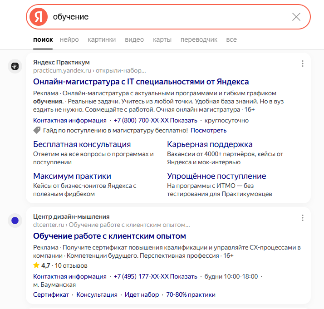Click the tag icon beside Гайд по поступлению

(37, 130)
